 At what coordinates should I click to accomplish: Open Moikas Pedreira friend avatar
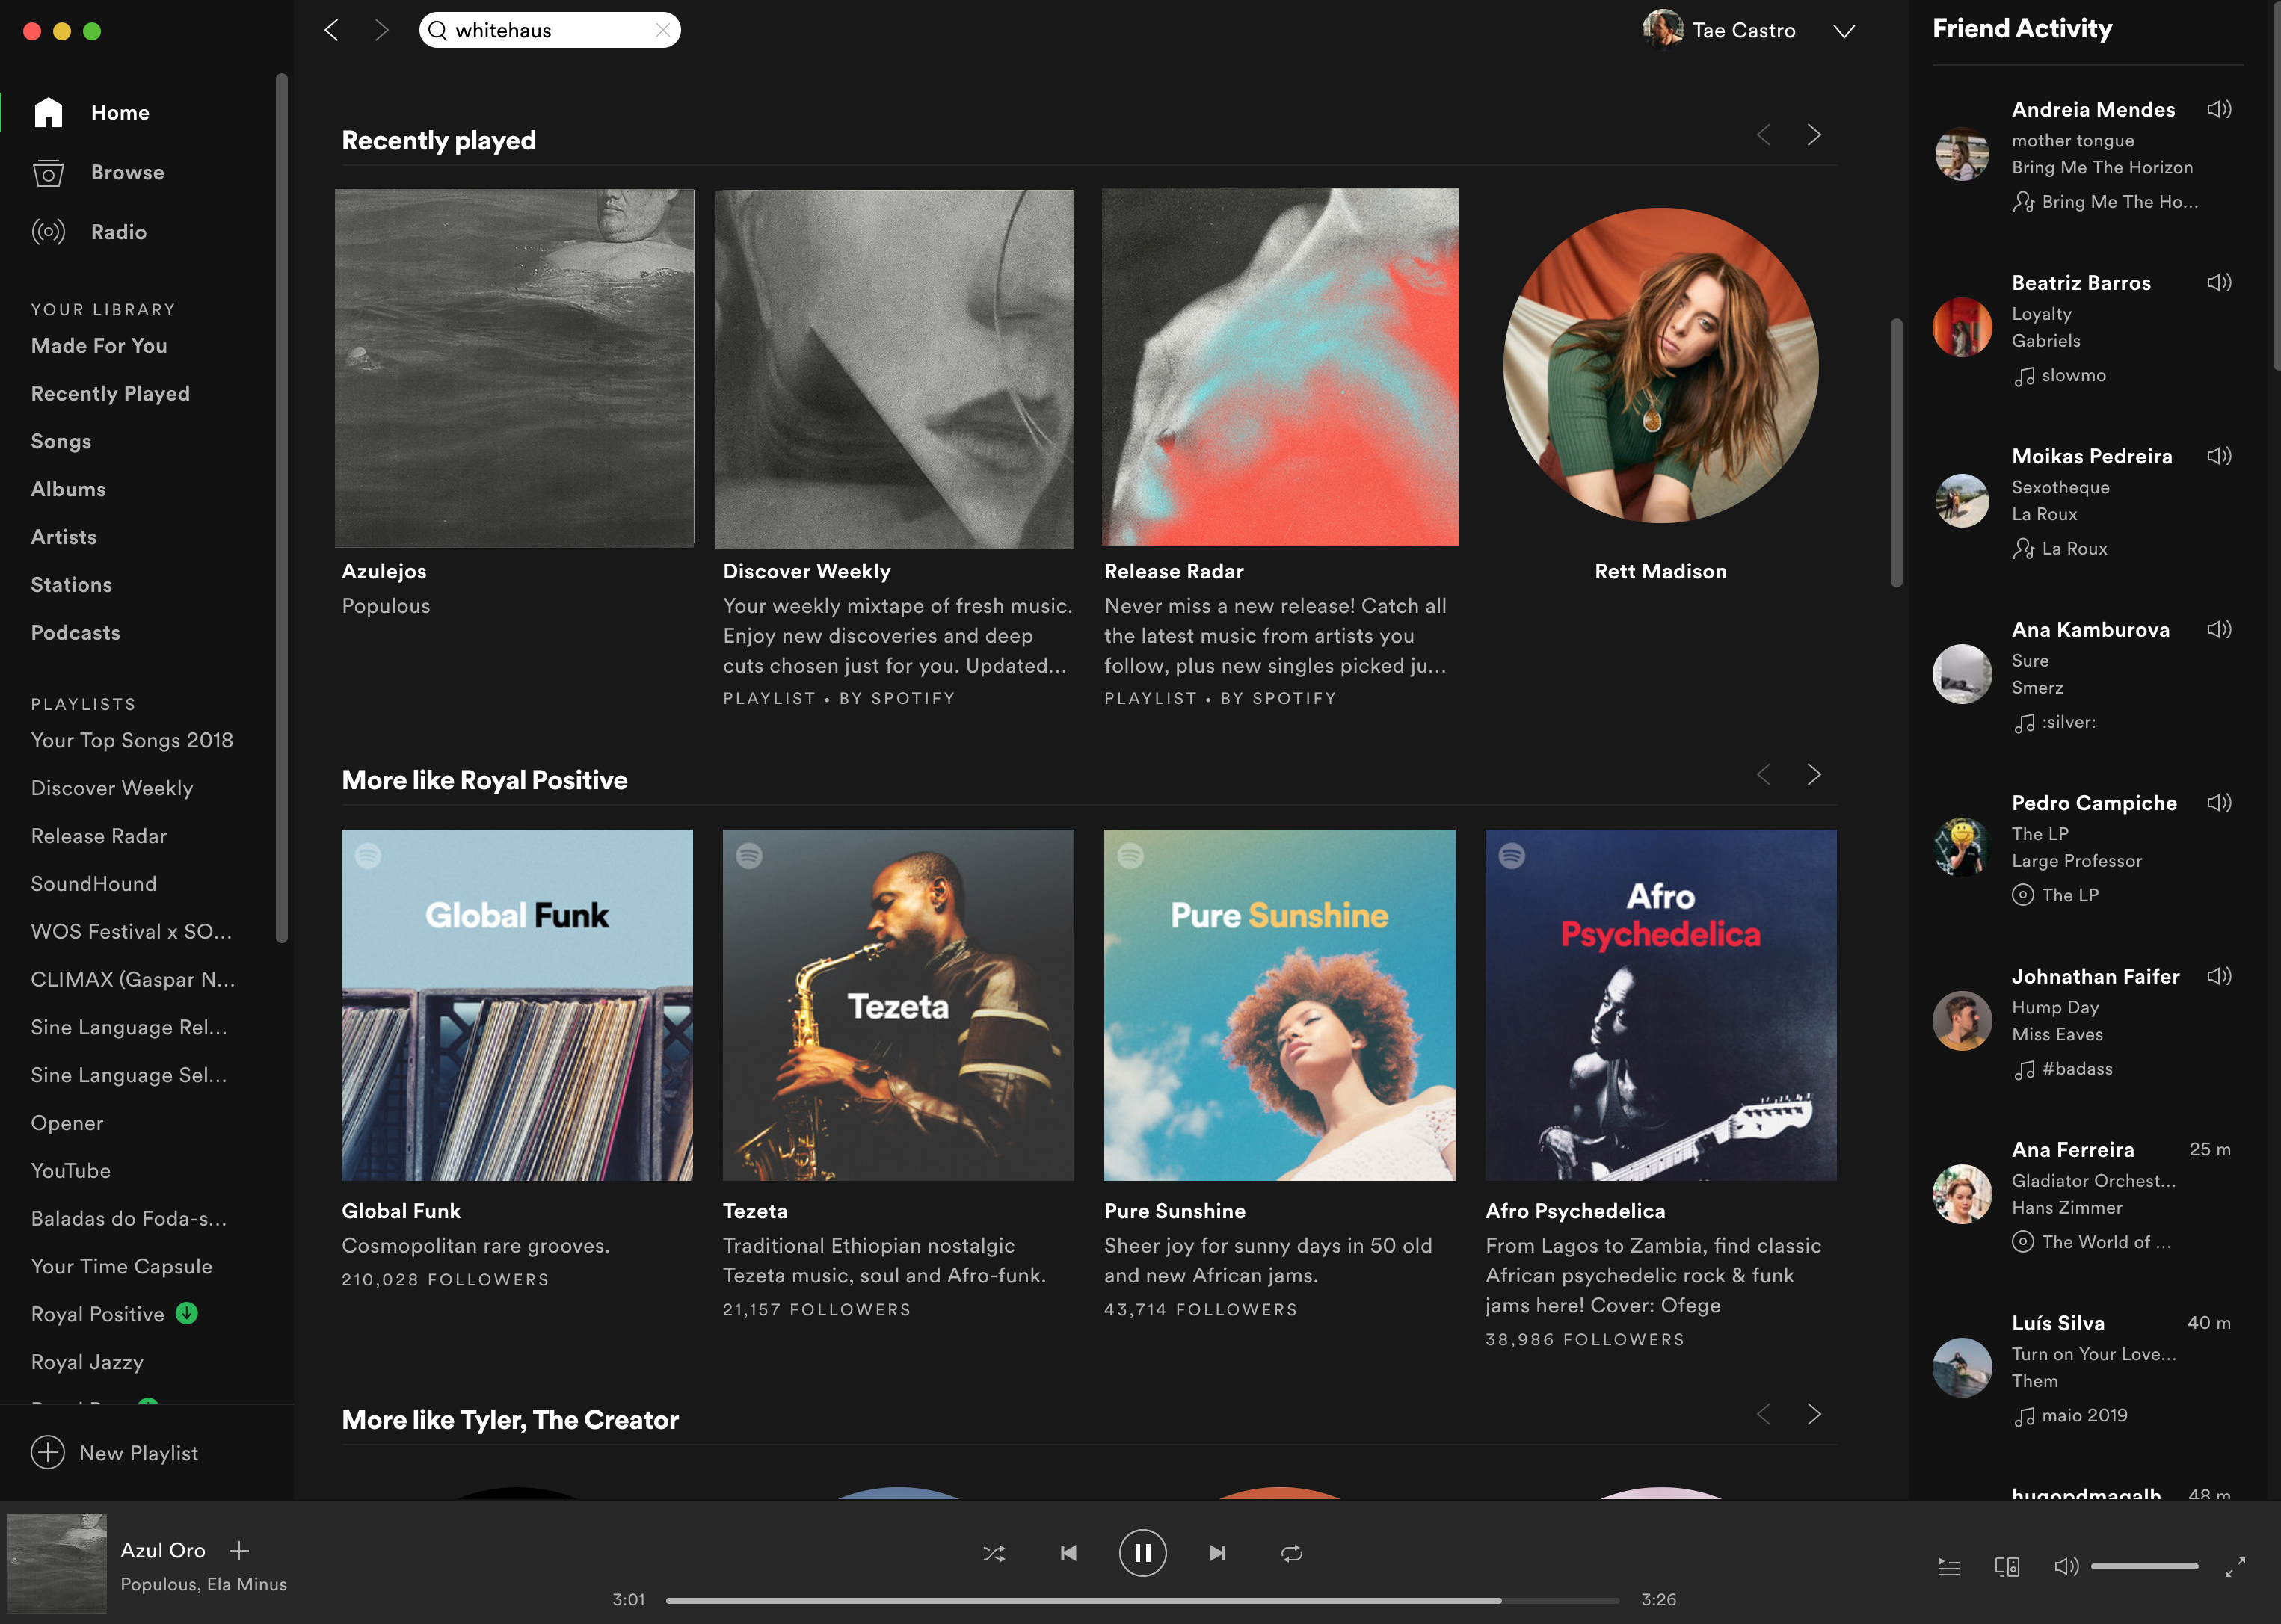pos(1962,500)
